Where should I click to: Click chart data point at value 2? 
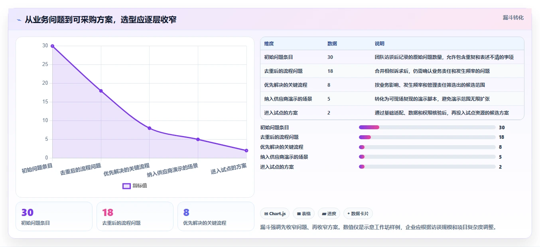(x=246, y=150)
